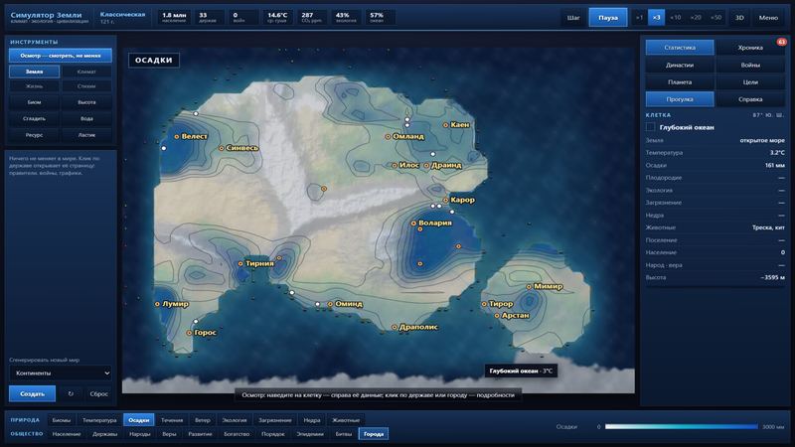The height and width of the screenshot is (447, 795).
Task: Select the Лумир city marker
Action: click(x=157, y=304)
